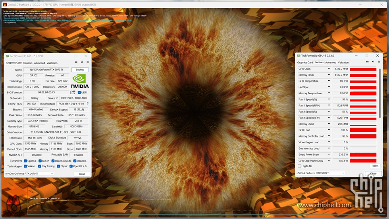Viewport: 389px width, 219px height.
Task: Click the GPU Temperature red graph bar
Action: 363,81
